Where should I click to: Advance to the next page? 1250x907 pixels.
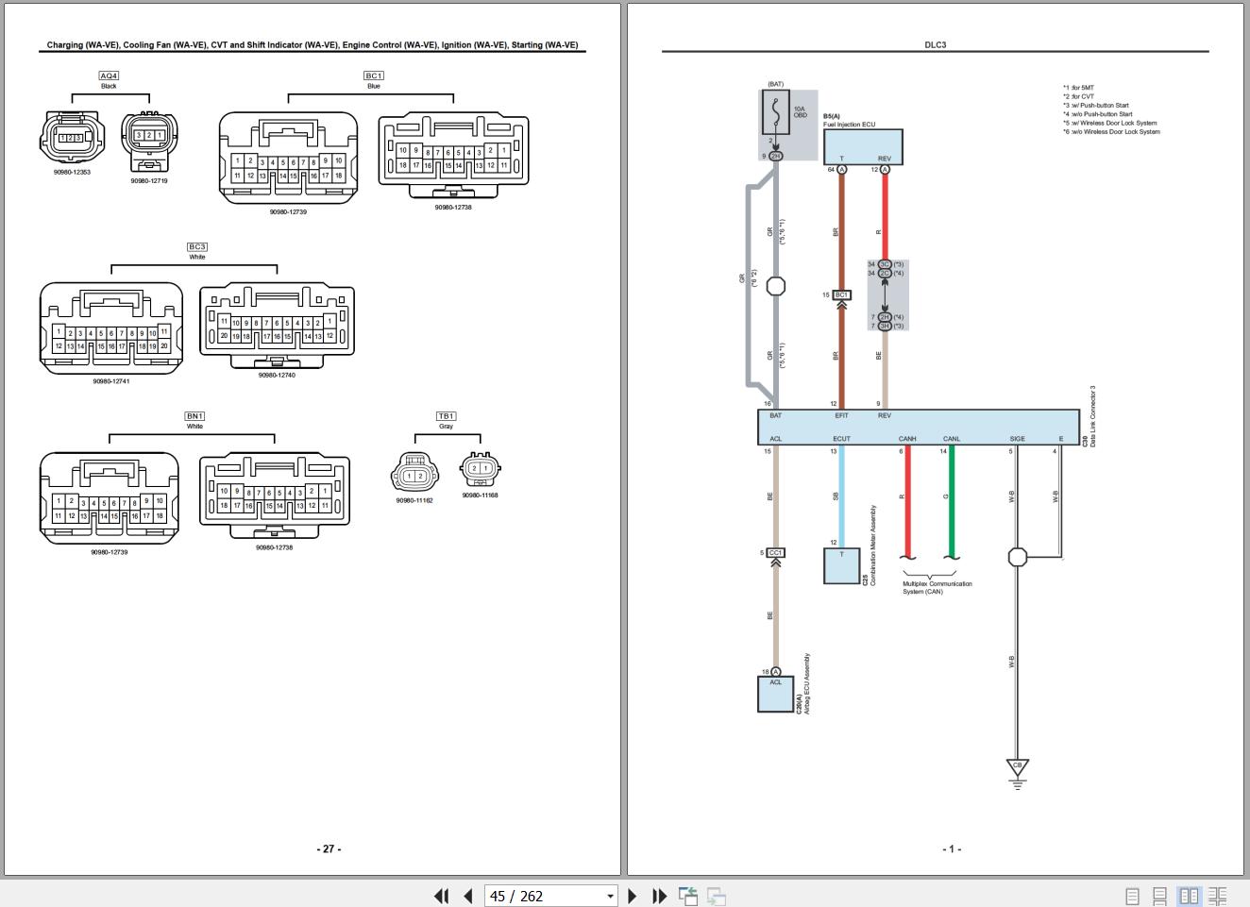pos(632,896)
